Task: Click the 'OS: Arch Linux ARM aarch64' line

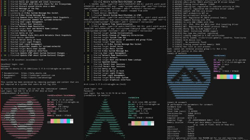Action: coord(142,102)
